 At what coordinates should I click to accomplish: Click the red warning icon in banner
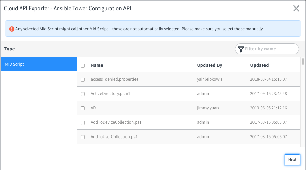click(12, 29)
